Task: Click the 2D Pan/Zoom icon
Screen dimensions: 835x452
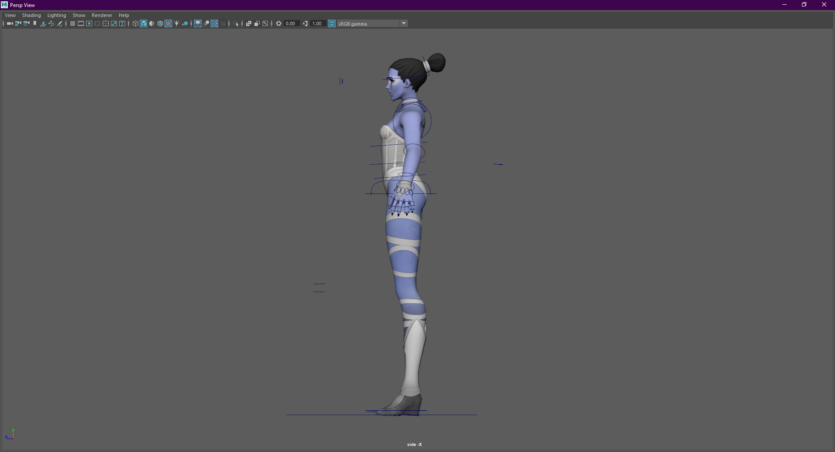Action: (51, 23)
